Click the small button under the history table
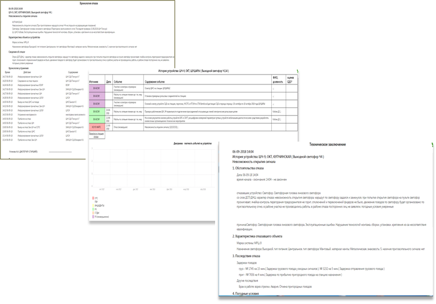The width and height of the screenshot is (436, 304). [97, 135]
